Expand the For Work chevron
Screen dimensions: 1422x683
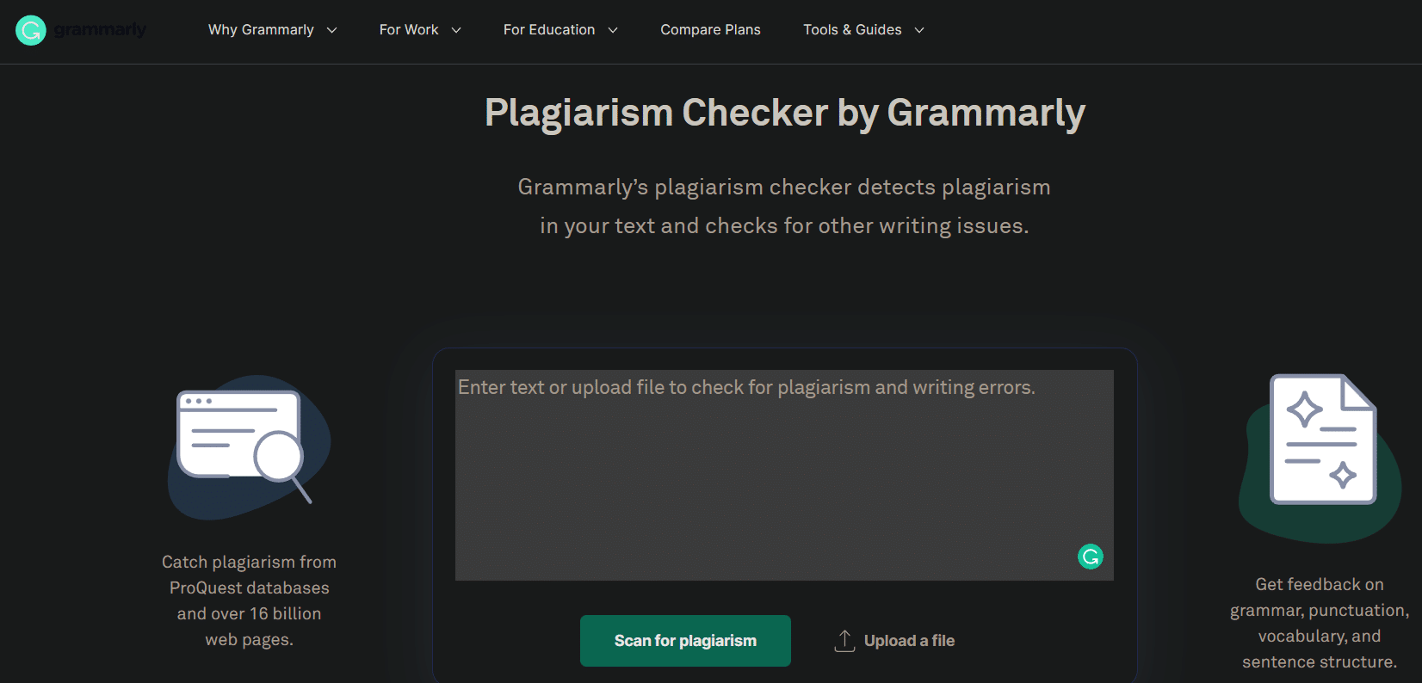coord(456,30)
